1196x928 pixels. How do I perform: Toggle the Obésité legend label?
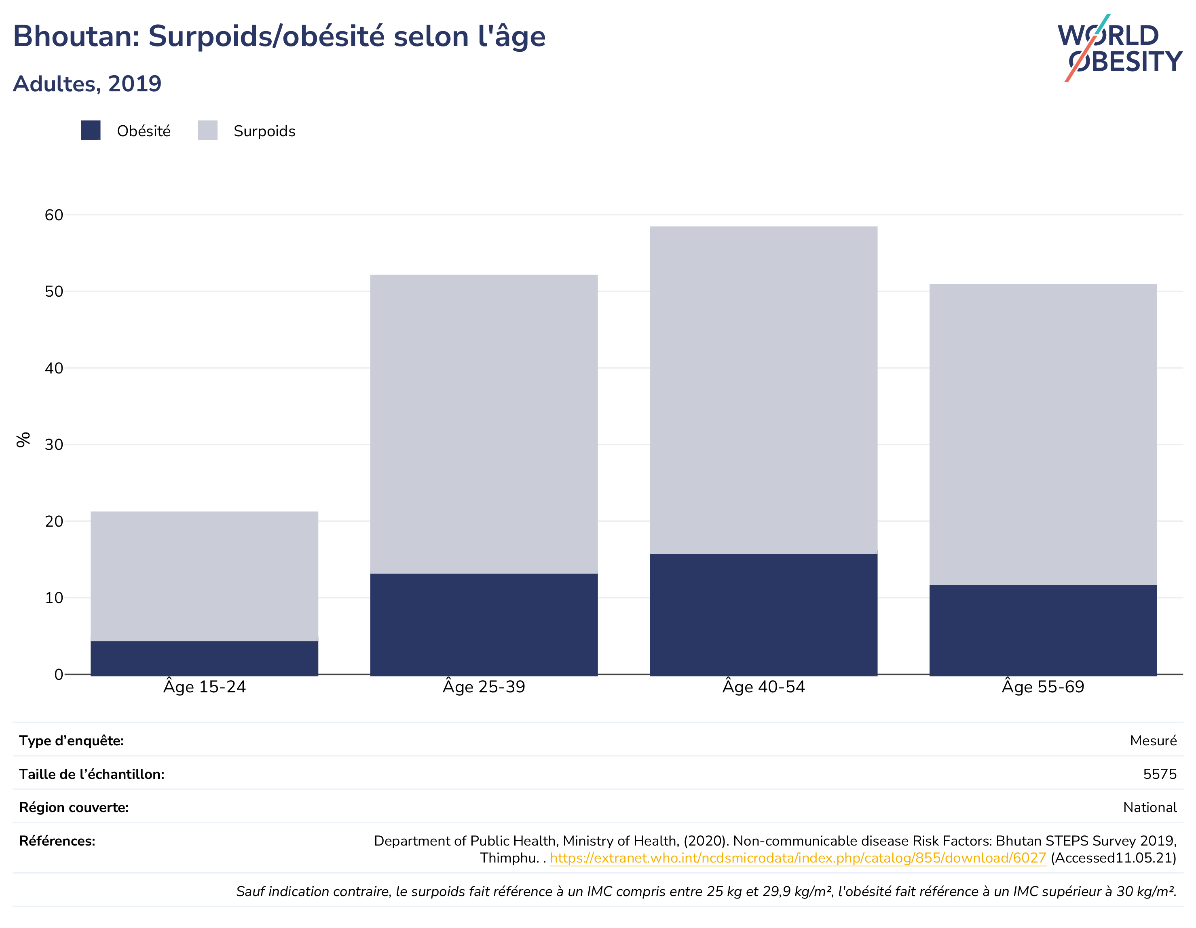pos(144,131)
